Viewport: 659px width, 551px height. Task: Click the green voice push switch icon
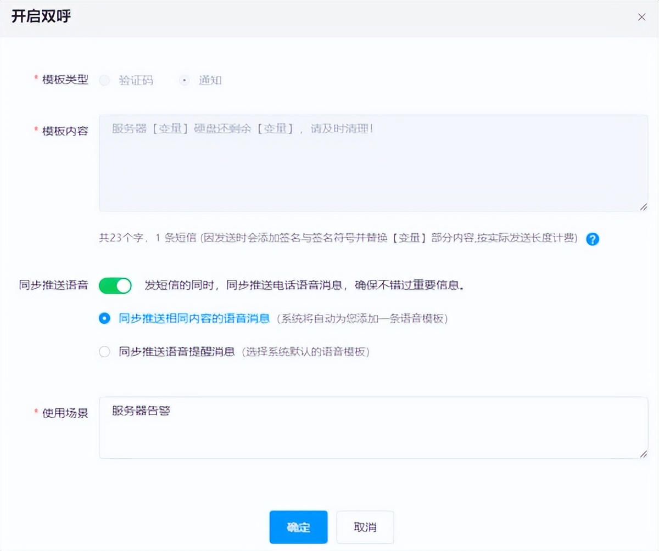(x=115, y=285)
